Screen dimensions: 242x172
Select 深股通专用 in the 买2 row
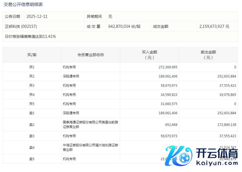click(71, 76)
